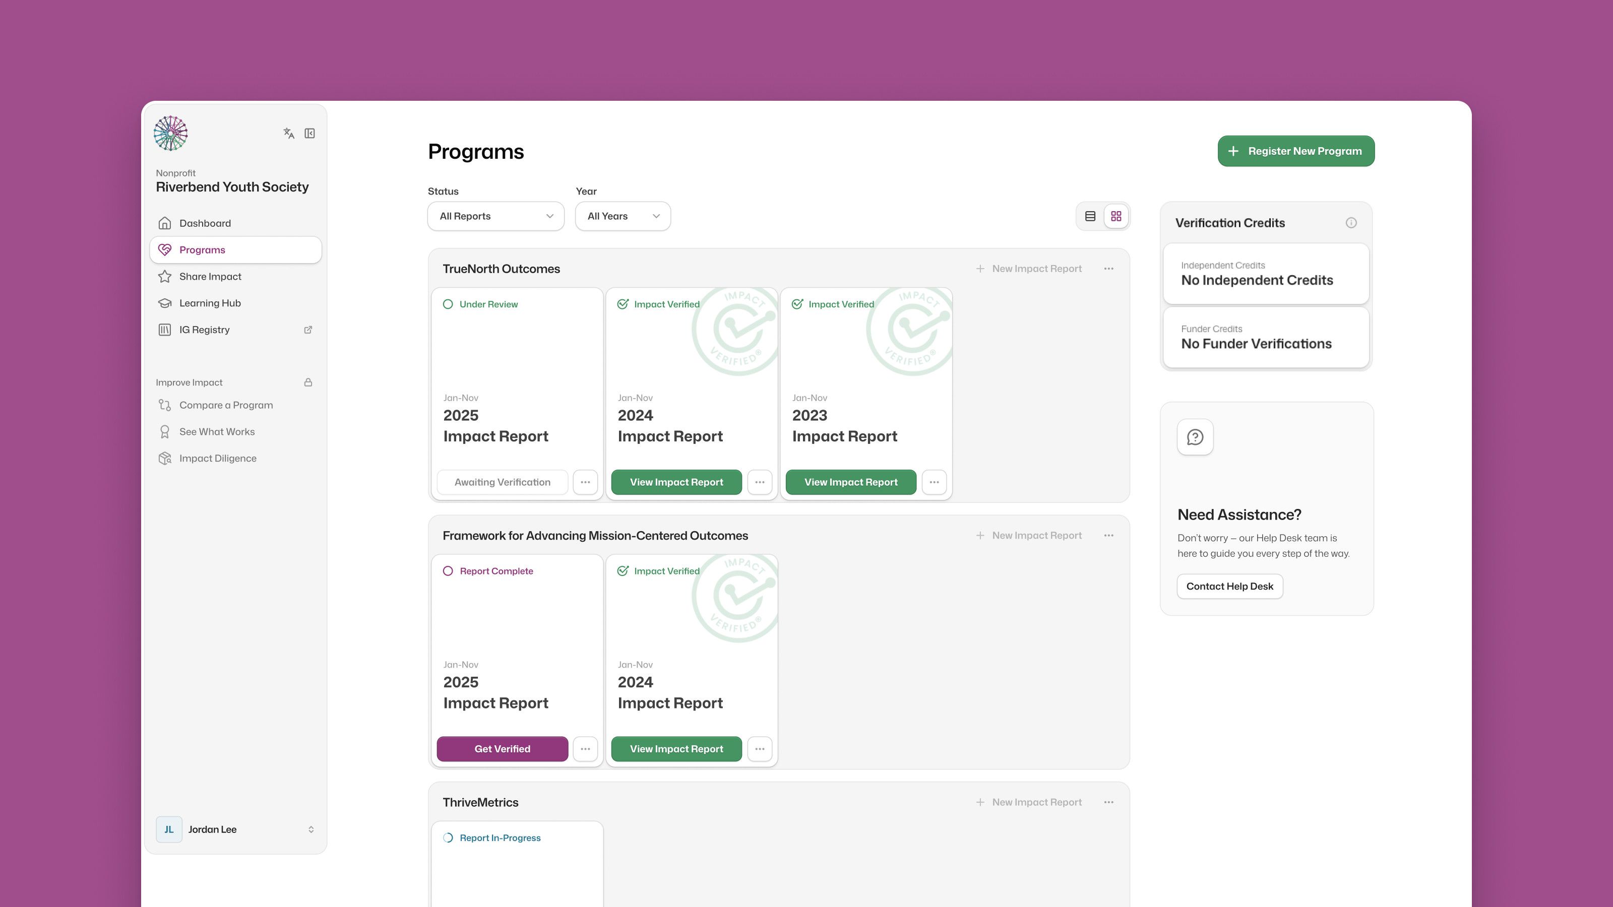Click the language translate icon in sidebar

(289, 134)
